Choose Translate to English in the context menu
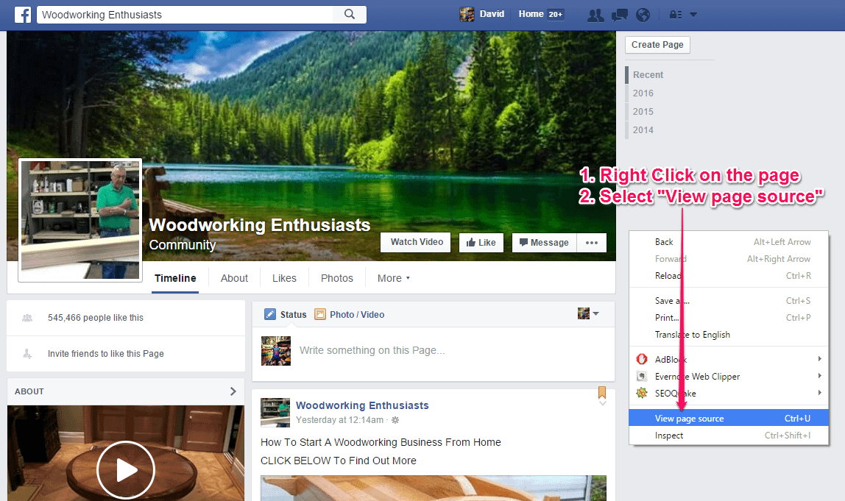 pos(729,335)
